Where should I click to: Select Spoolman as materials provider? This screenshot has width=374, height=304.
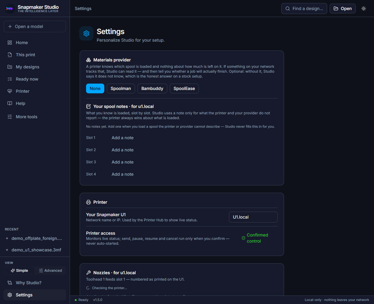[121, 88]
